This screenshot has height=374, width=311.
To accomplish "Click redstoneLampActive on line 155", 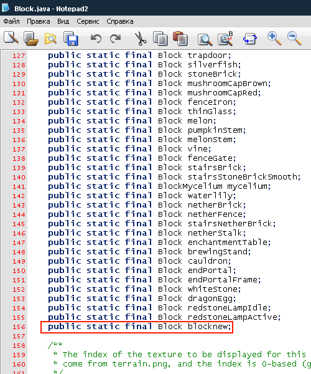I will click(x=233, y=317).
